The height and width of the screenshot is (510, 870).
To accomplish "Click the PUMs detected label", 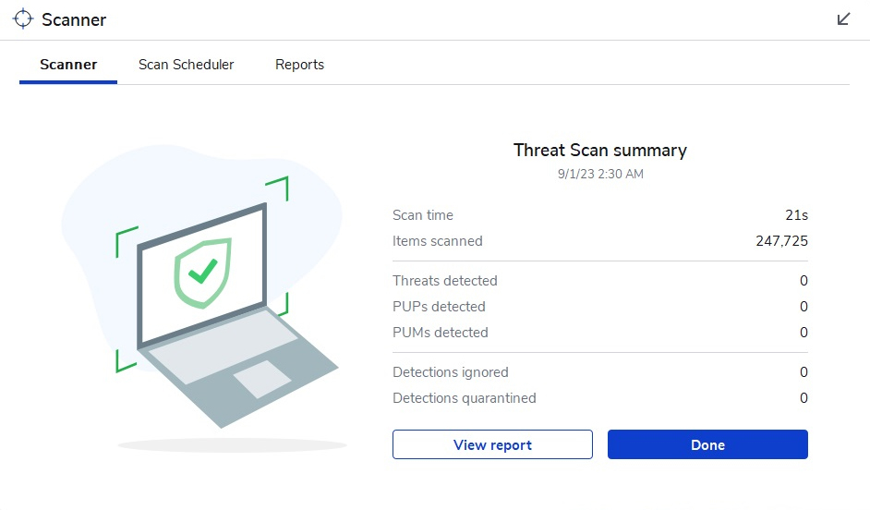I will 441,333.
